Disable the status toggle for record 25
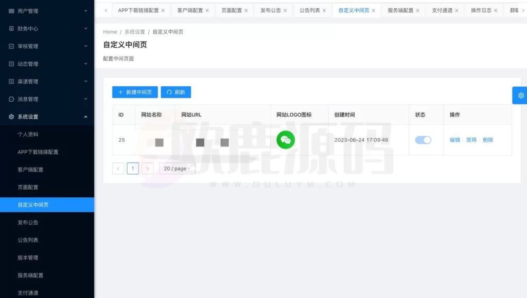Image resolution: width=527 pixels, height=298 pixels. coord(423,139)
